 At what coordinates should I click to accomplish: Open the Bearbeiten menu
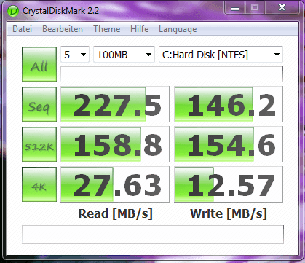tap(63, 29)
